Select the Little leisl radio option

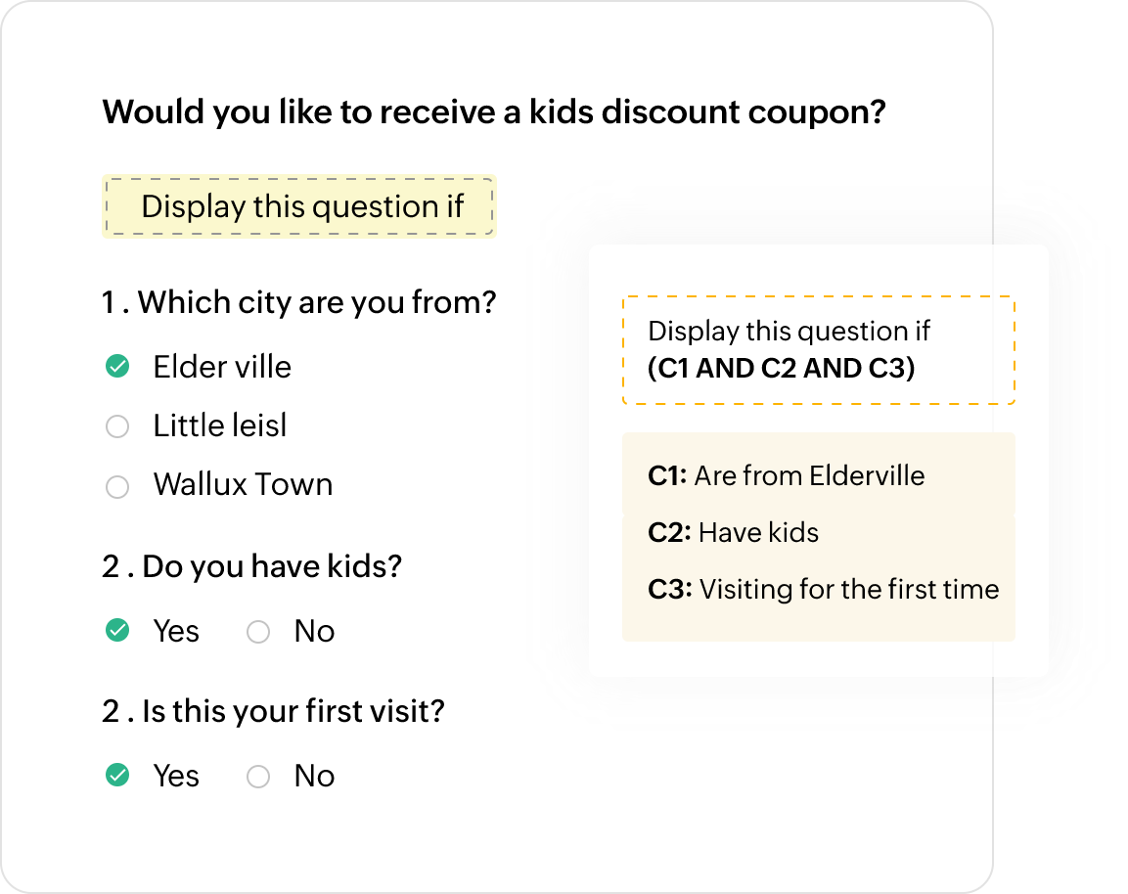117,426
